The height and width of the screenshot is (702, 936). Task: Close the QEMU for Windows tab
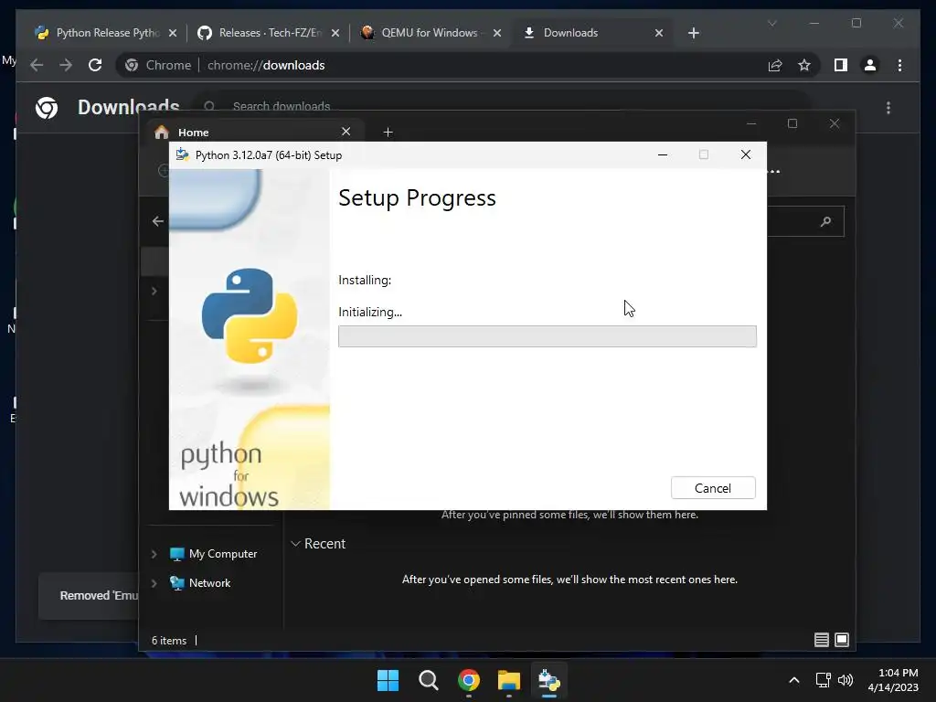coord(496,33)
